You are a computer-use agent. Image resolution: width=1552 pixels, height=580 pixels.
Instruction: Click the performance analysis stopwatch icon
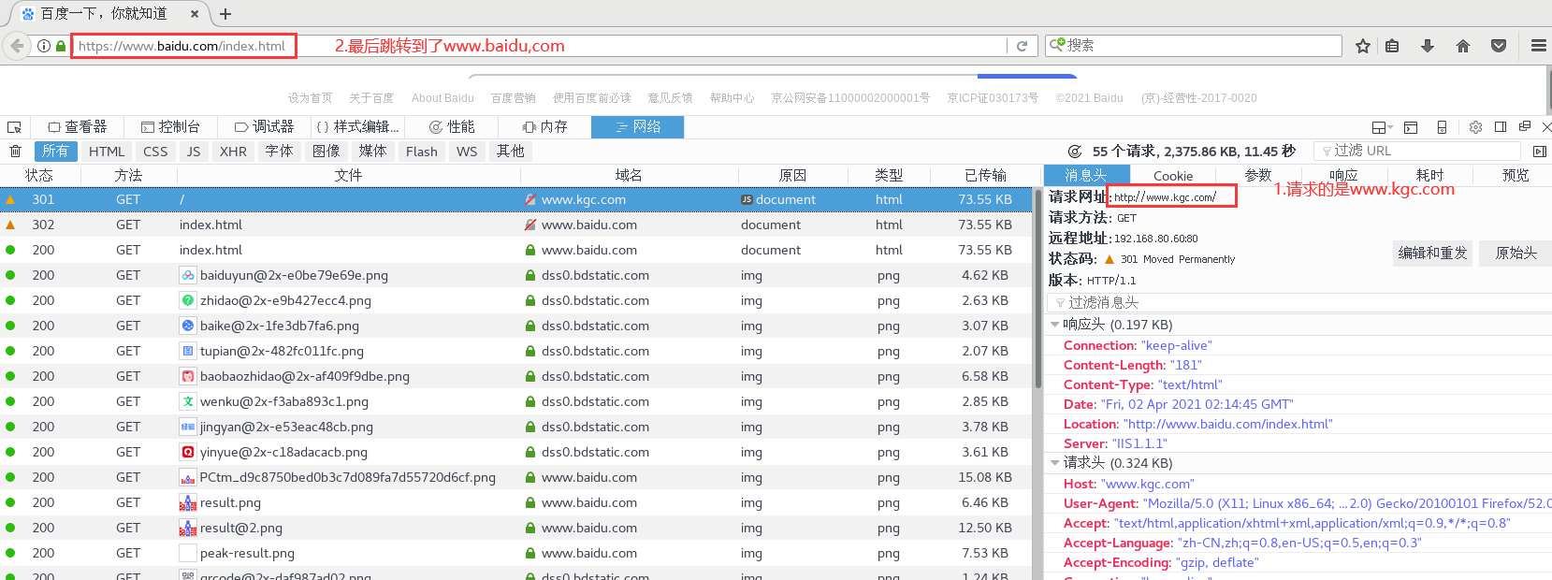(x=1075, y=152)
